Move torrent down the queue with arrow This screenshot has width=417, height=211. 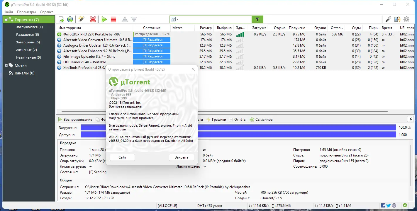pos(134,20)
